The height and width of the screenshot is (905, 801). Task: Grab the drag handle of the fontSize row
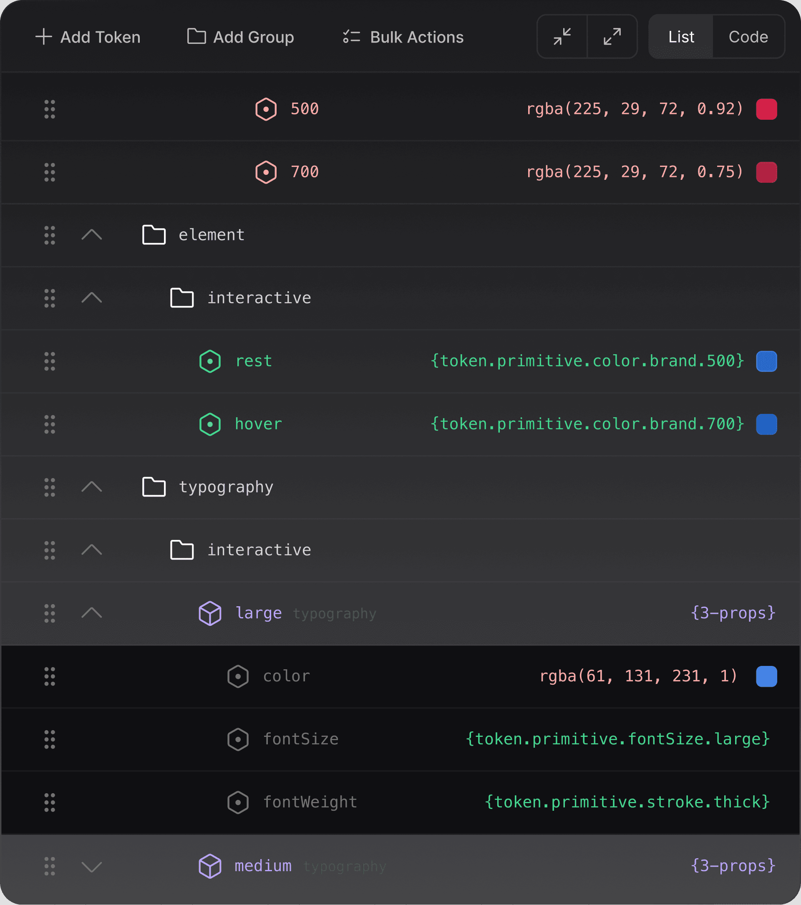[x=50, y=739]
